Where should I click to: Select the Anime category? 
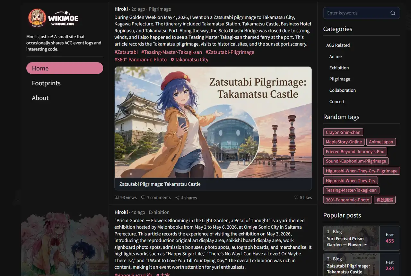335,56
